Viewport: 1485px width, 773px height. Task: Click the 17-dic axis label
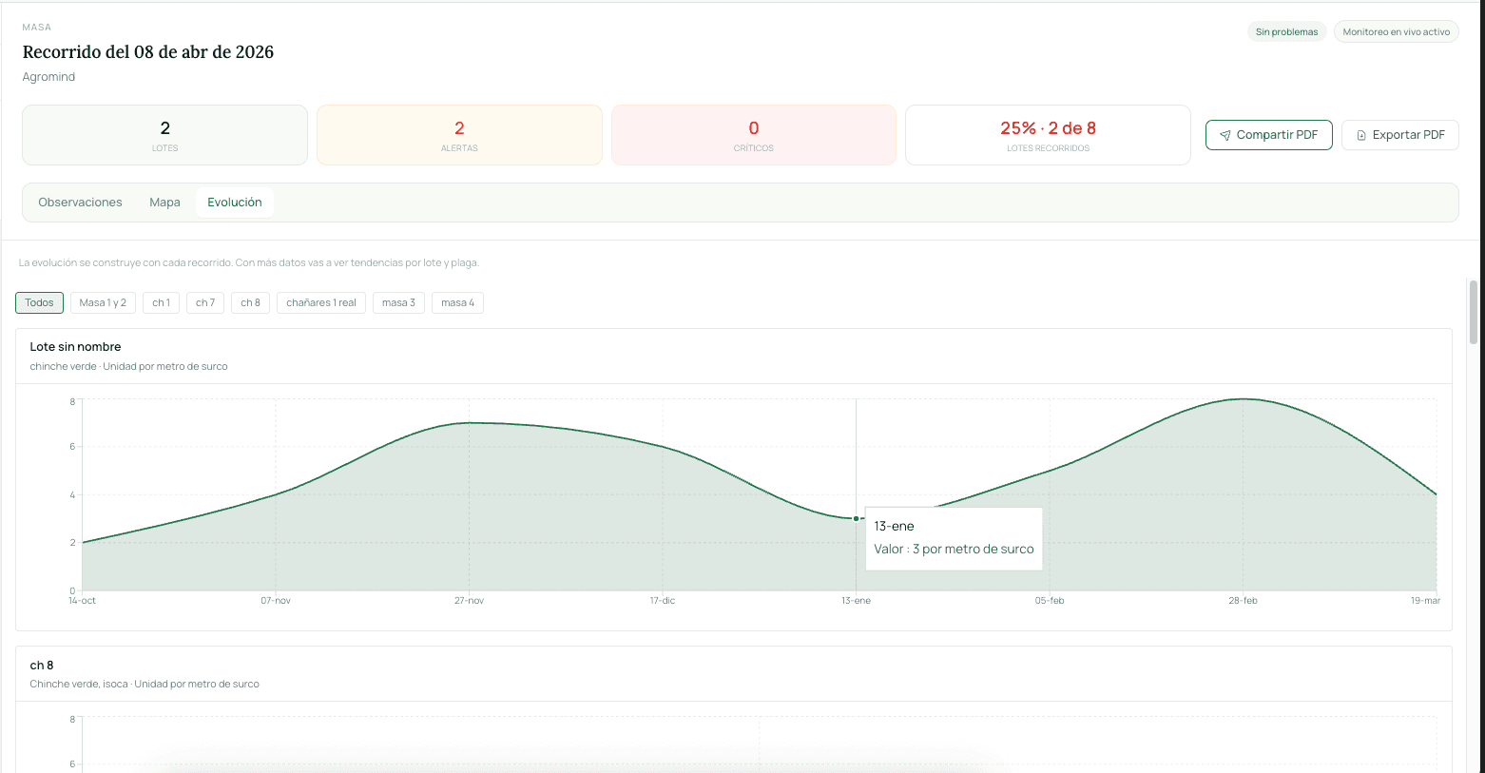pyautogui.click(x=663, y=601)
